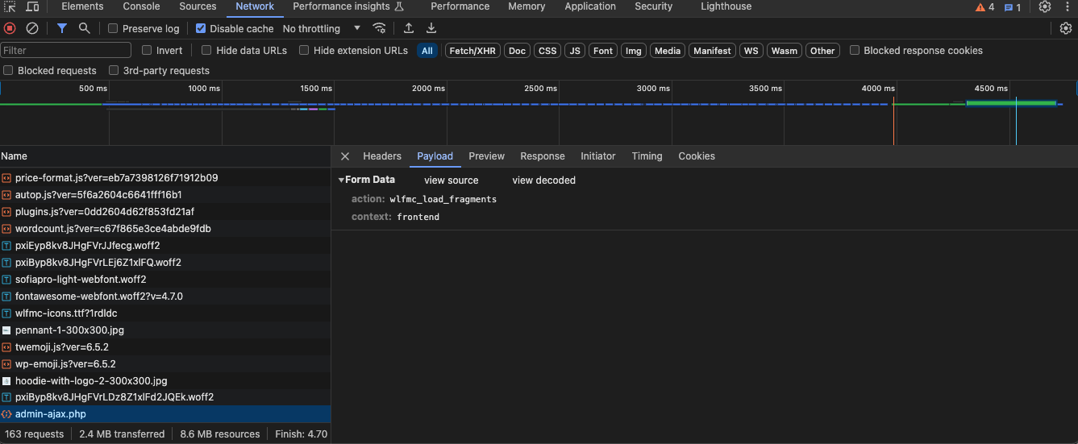
Task: Filter requests by JS
Action: pyautogui.click(x=575, y=51)
